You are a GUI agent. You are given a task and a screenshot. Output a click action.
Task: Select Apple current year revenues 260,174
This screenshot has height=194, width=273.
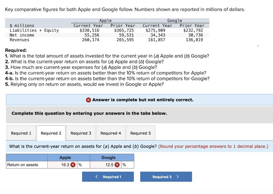click(x=91, y=40)
